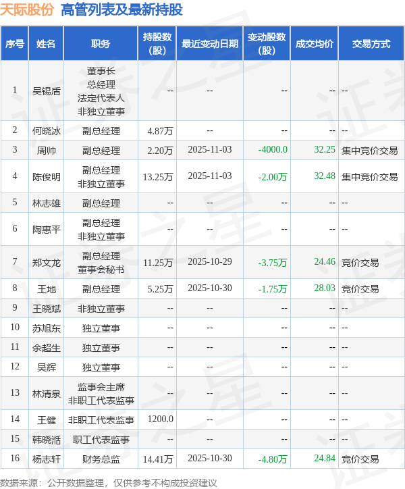The image size is (405, 489).
Task: Click the average price 32.48
Action: tap(325, 176)
